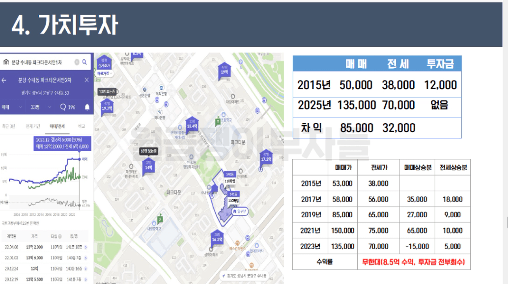Viewport: 508px width, 284px height.
Task: Click the 전세상승분 column header
Action: 453,168
